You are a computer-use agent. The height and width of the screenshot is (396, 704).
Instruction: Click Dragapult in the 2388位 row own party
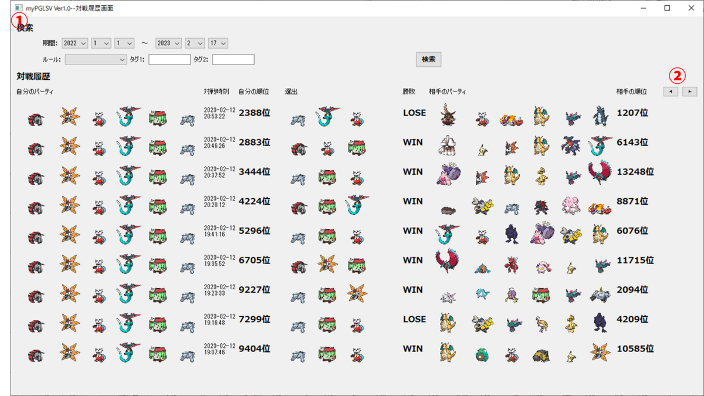128,117
